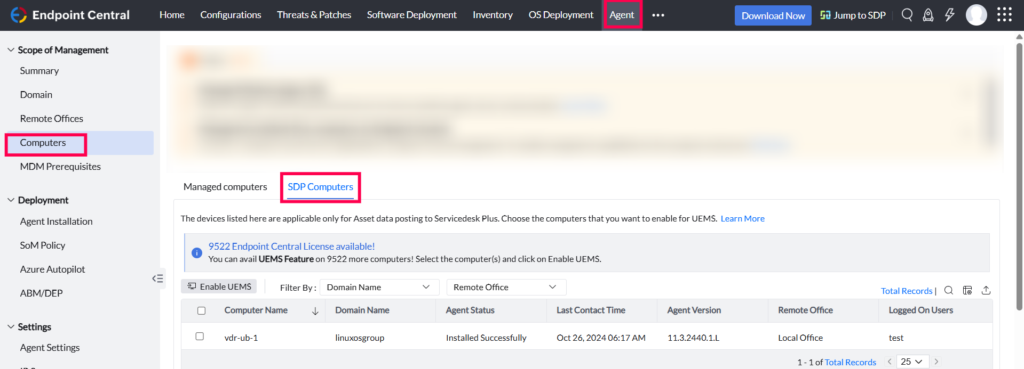Open SoM Policy in sidebar
This screenshot has height=369, width=1024.
pyautogui.click(x=43, y=245)
